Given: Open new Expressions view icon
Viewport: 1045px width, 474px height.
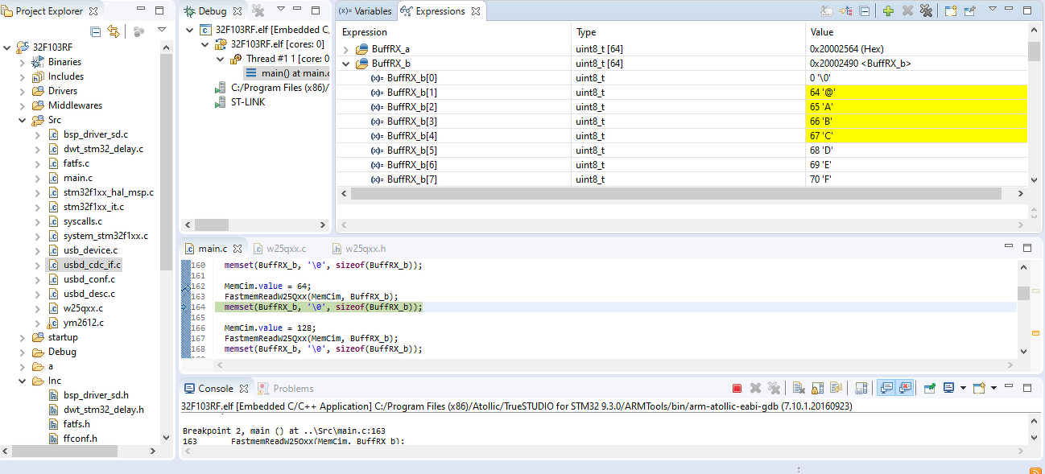Looking at the screenshot, I should point(950,11).
